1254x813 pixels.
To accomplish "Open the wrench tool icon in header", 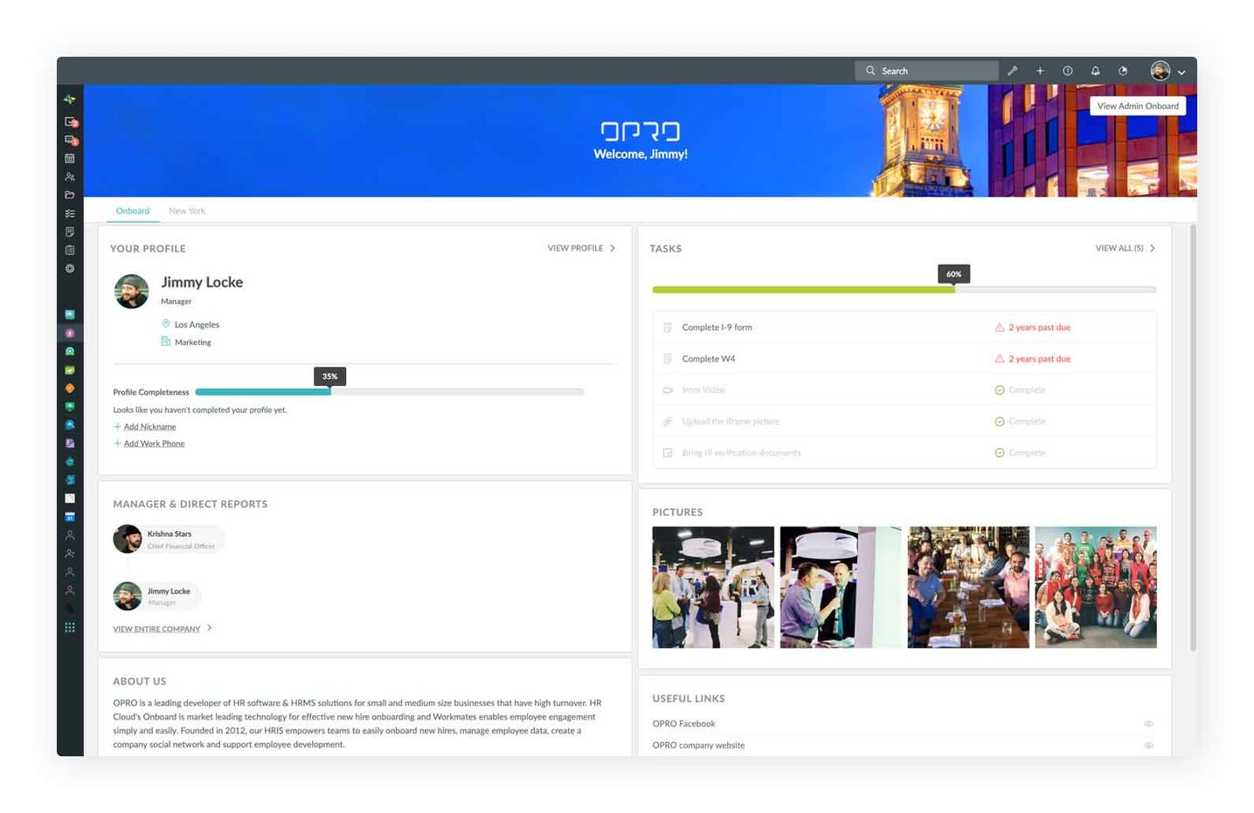I will click(x=1012, y=71).
